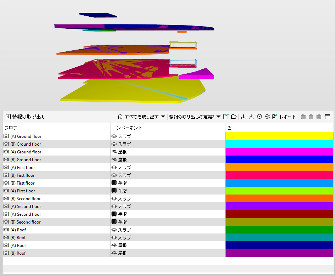Open the すべてを取り出す dropdown arrow
This screenshot has width=335, height=276.
click(163, 117)
